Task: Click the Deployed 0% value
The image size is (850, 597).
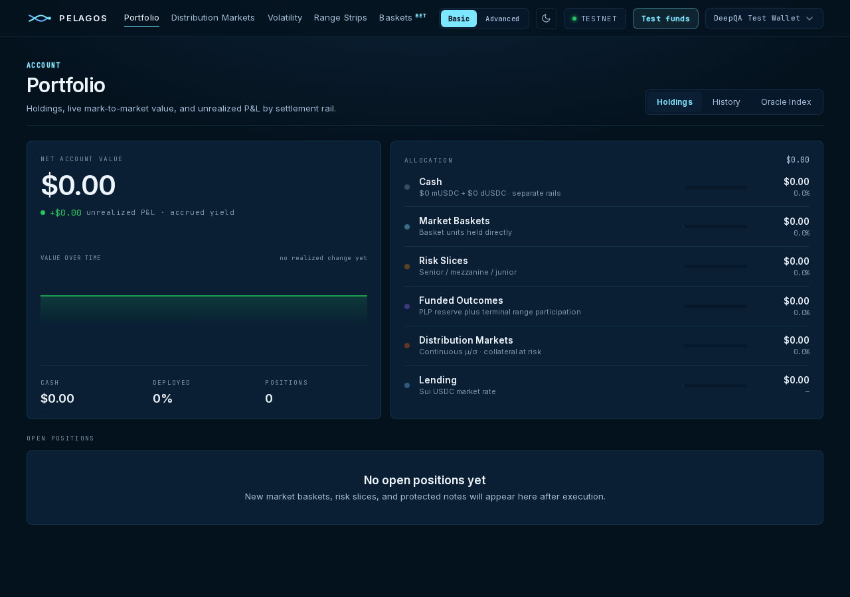Action: [163, 399]
